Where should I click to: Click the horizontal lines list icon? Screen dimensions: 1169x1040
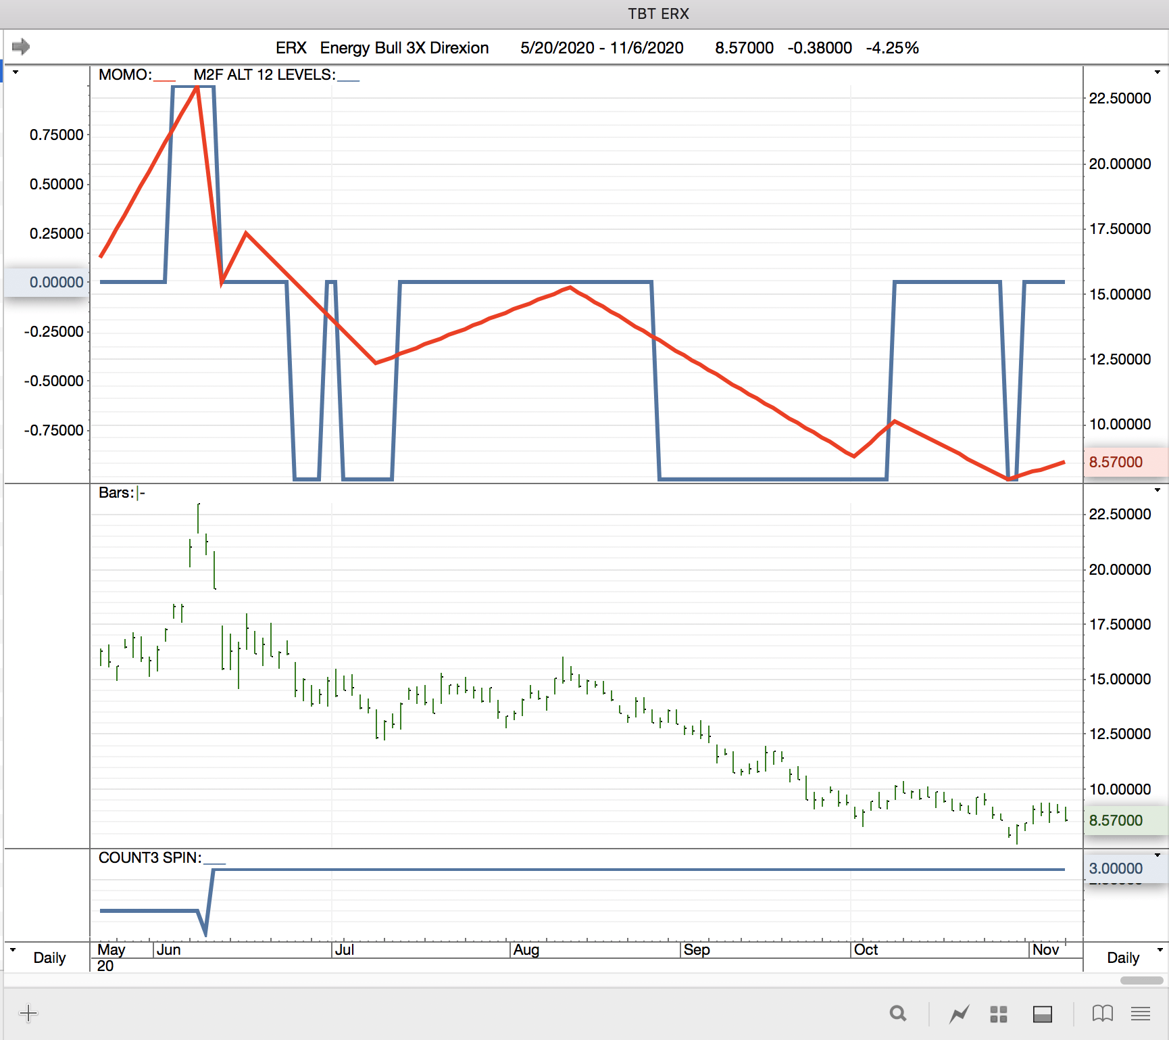pyautogui.click(x=1141, y=1013)
